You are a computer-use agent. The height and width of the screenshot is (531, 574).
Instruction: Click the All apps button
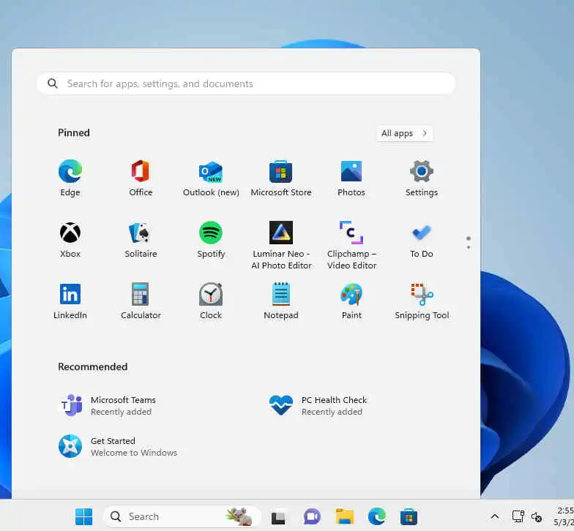[x=404, y=133]
